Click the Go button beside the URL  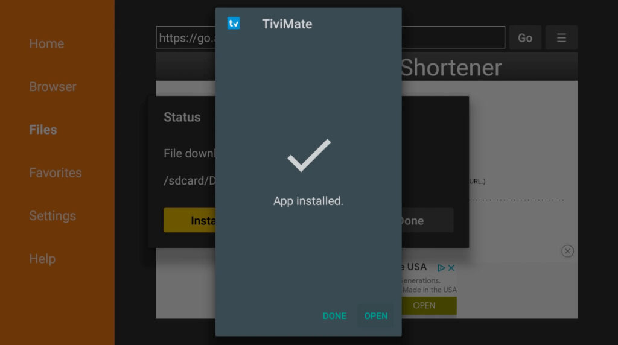click(x=525, y=38)
